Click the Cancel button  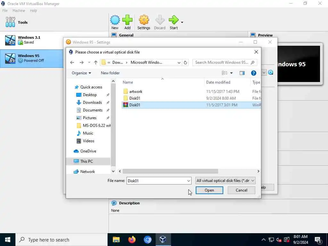coord(242,190)
